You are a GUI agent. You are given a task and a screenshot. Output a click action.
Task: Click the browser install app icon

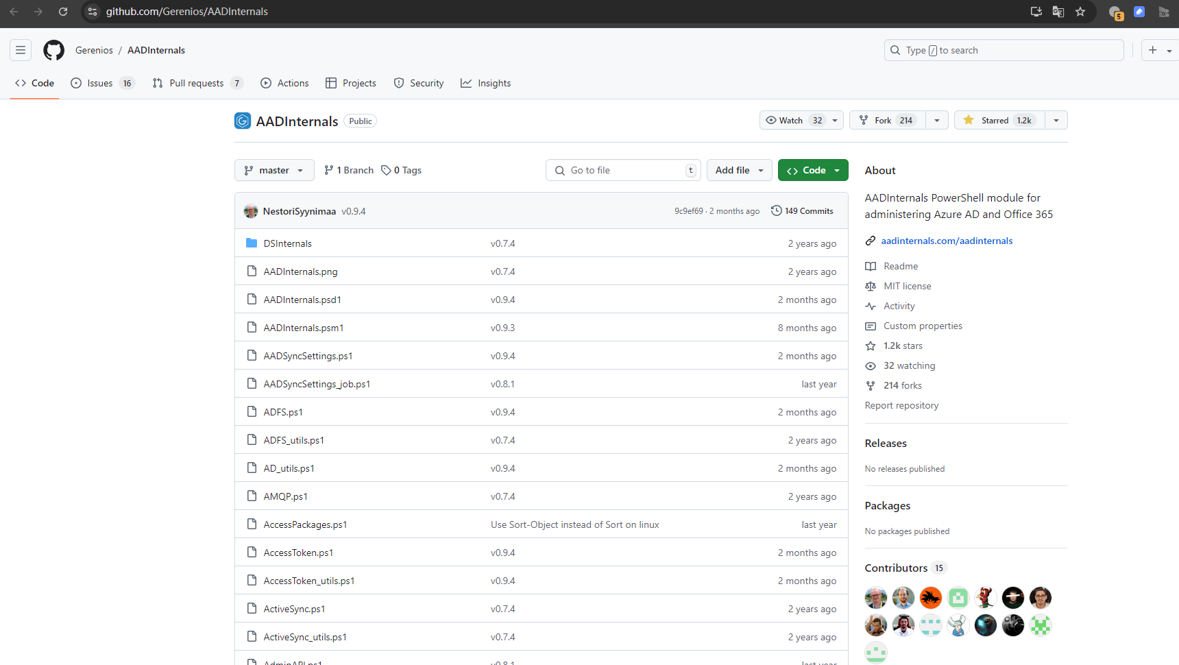(x=1036, y=12)
